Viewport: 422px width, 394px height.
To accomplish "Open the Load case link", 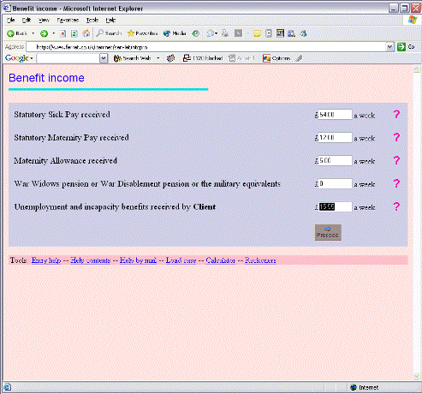I will coord(181,260).
